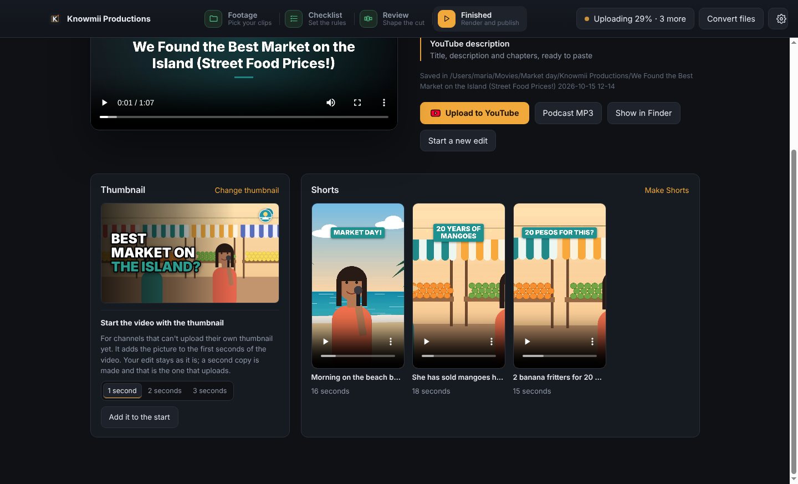798x484 pixels.
Task: Click Add it to the start
Action: 140,417
